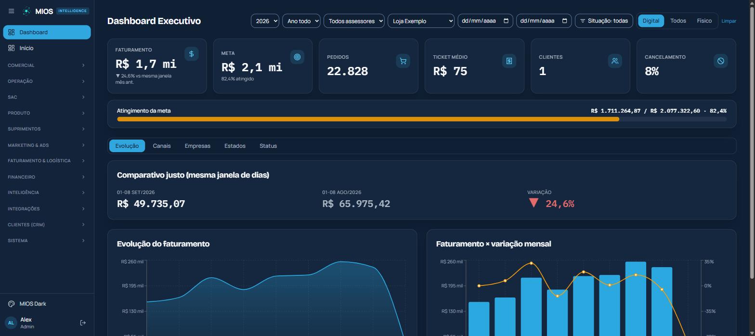The width and height of the screenshot is (755, 336).
Task: Switch to the Evolução tab
Action: coord(127,146)
